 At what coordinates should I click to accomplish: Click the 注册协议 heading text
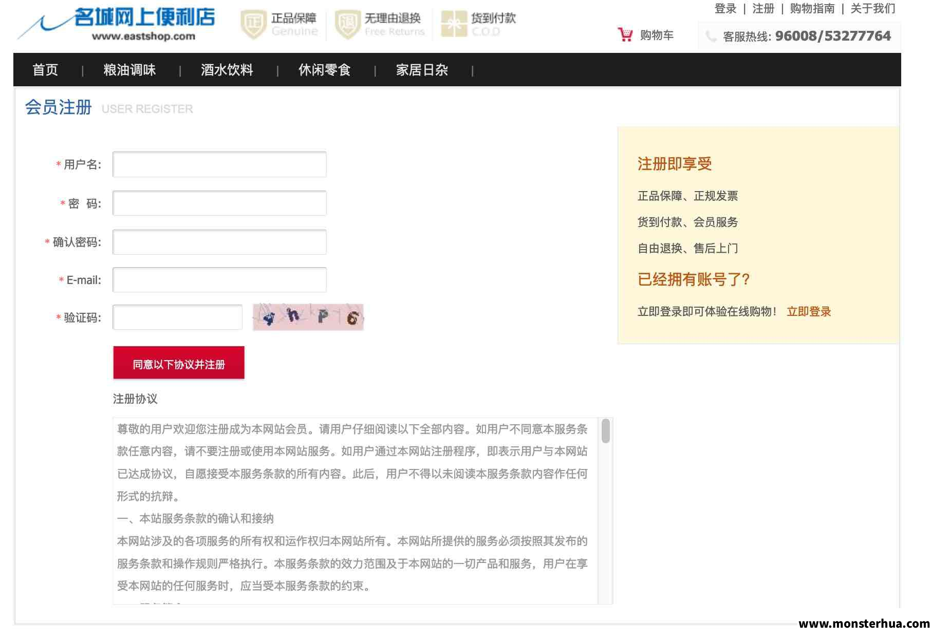pyautogui.click(x=135, y=399)
